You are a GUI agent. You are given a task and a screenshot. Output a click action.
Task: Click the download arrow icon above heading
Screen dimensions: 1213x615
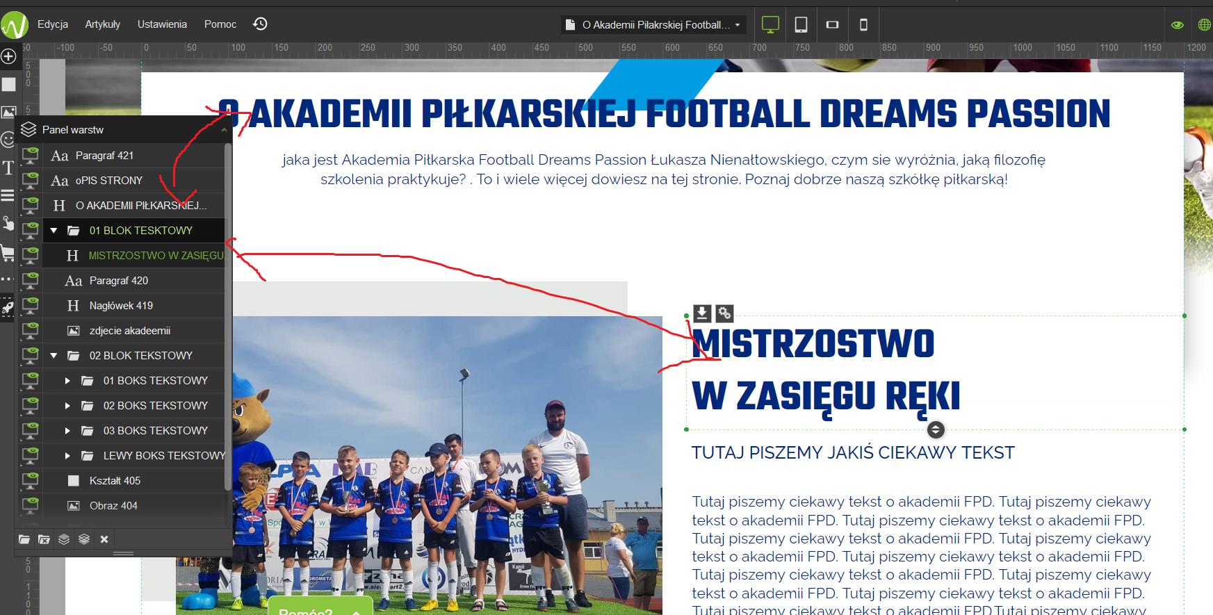click(x=702, y=313)
